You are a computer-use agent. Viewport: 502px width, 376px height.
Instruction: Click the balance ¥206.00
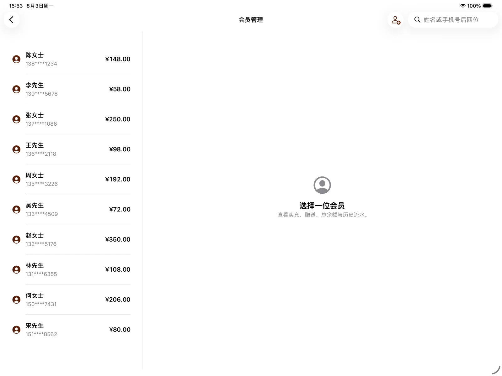118,300
